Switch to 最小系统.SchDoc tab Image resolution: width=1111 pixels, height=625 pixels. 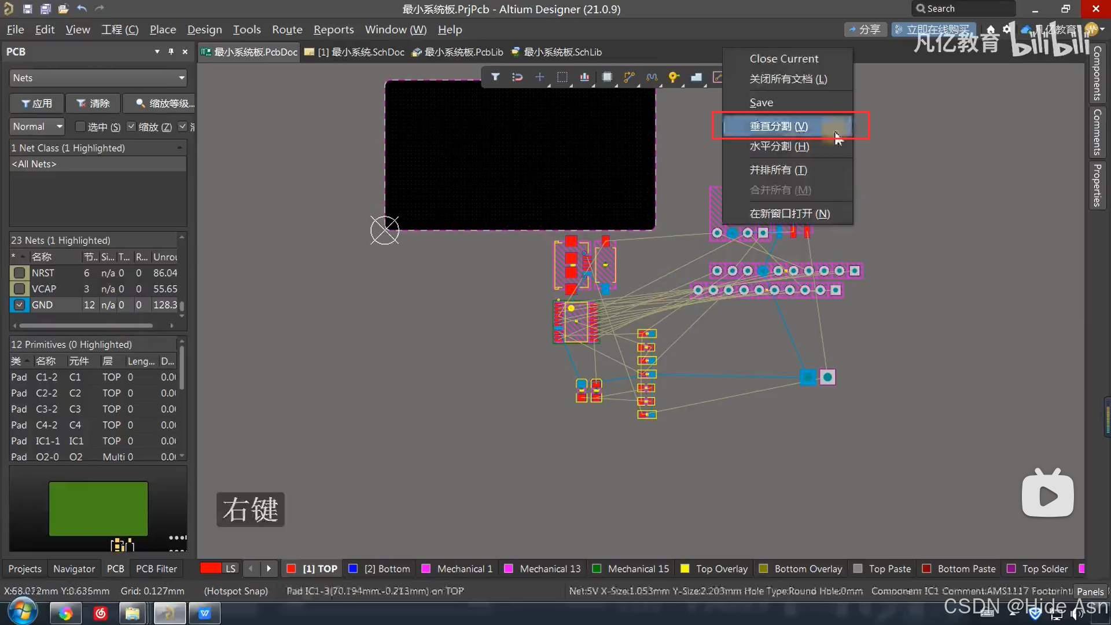click(x=354, y=52)
